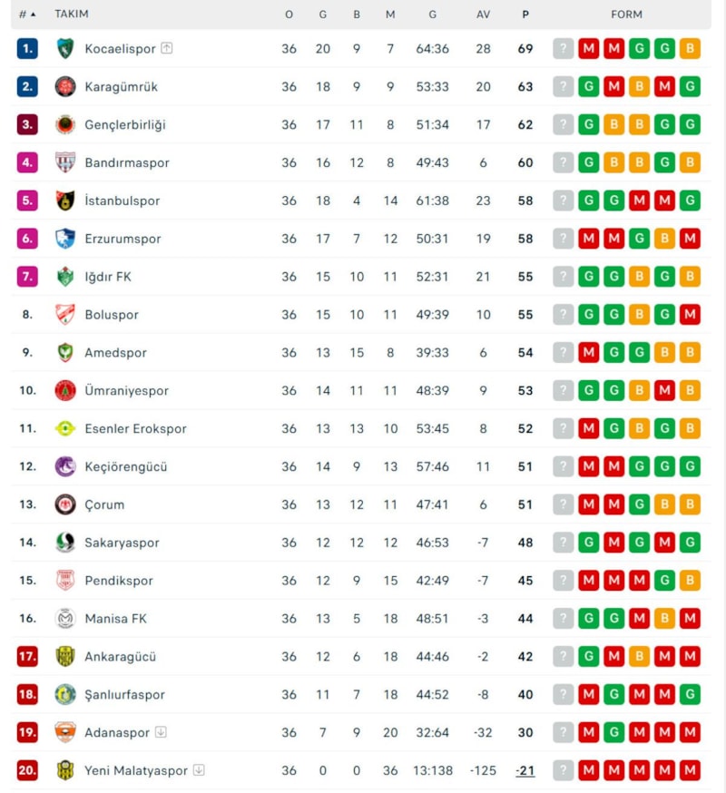726x793 pixels.
Task: Click Yeni Malatyaspor's underlined -21 points
Action: 525,771
